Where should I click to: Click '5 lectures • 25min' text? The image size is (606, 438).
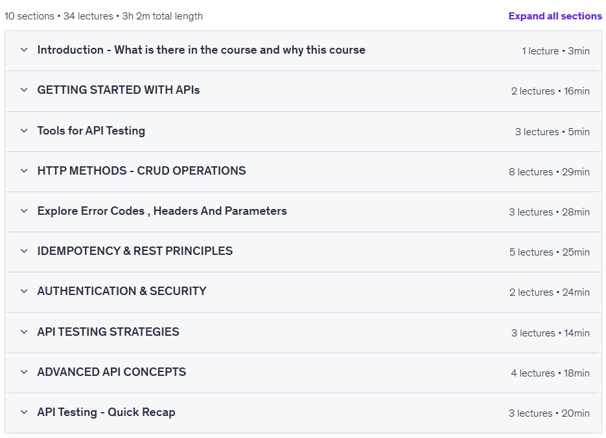pyautogui.click(x=549, y=252)
